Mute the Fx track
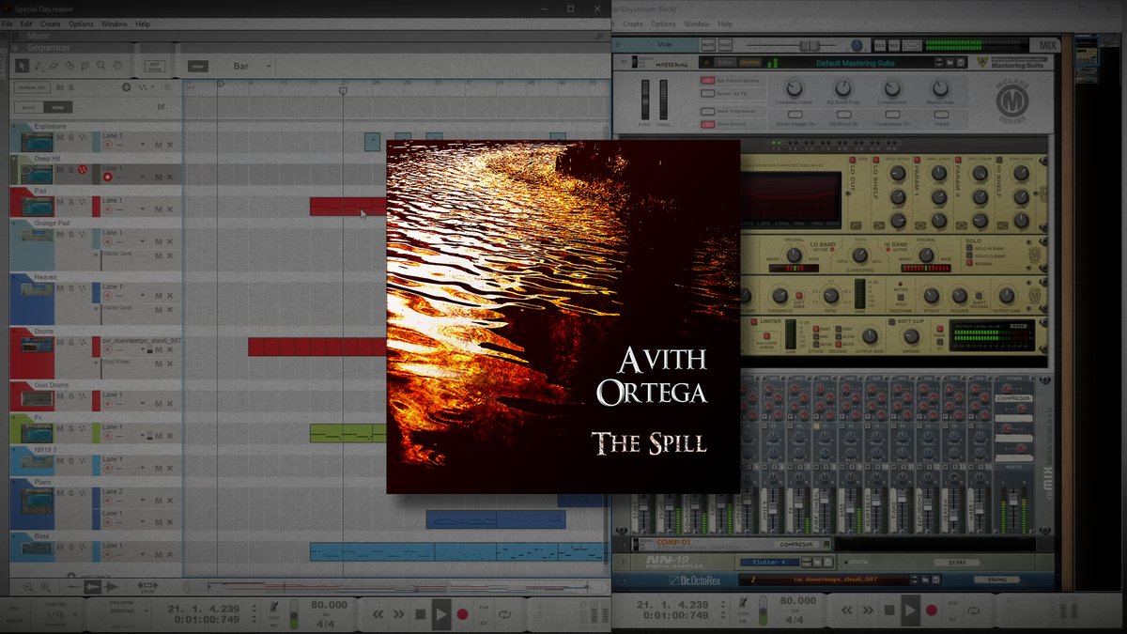 coord(59,428)
